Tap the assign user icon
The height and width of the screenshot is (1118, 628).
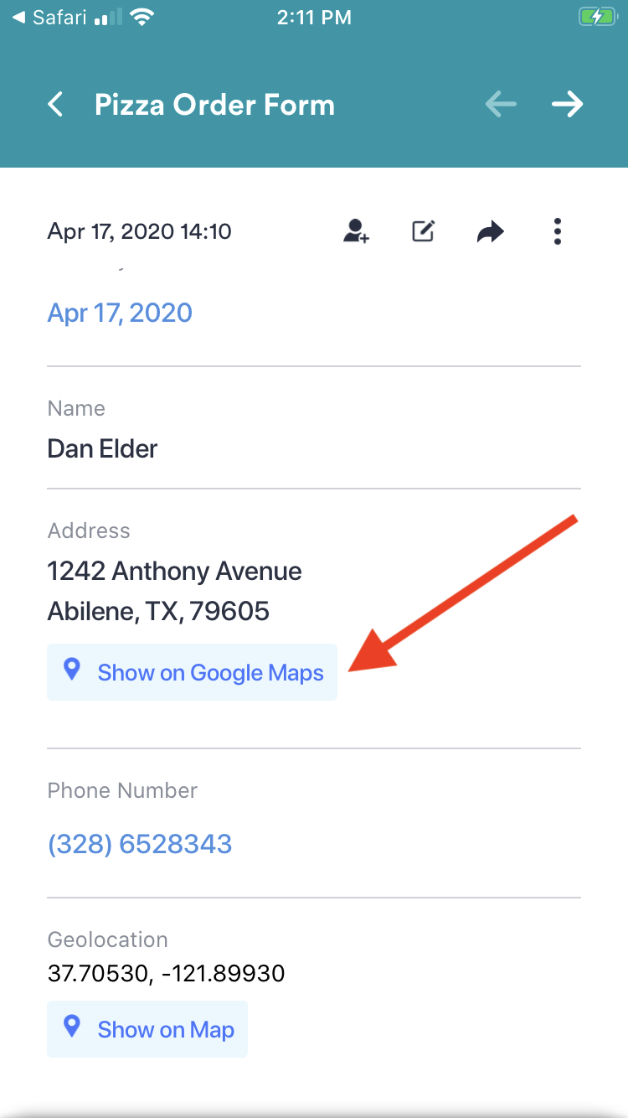pyautogui.click(x=356, y=231)
